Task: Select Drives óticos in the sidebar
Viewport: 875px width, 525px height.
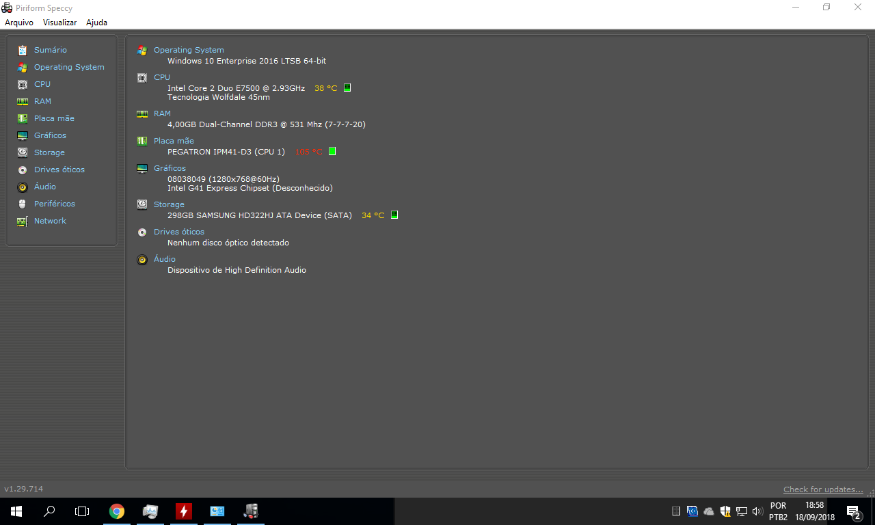Action: pos(59,170)
